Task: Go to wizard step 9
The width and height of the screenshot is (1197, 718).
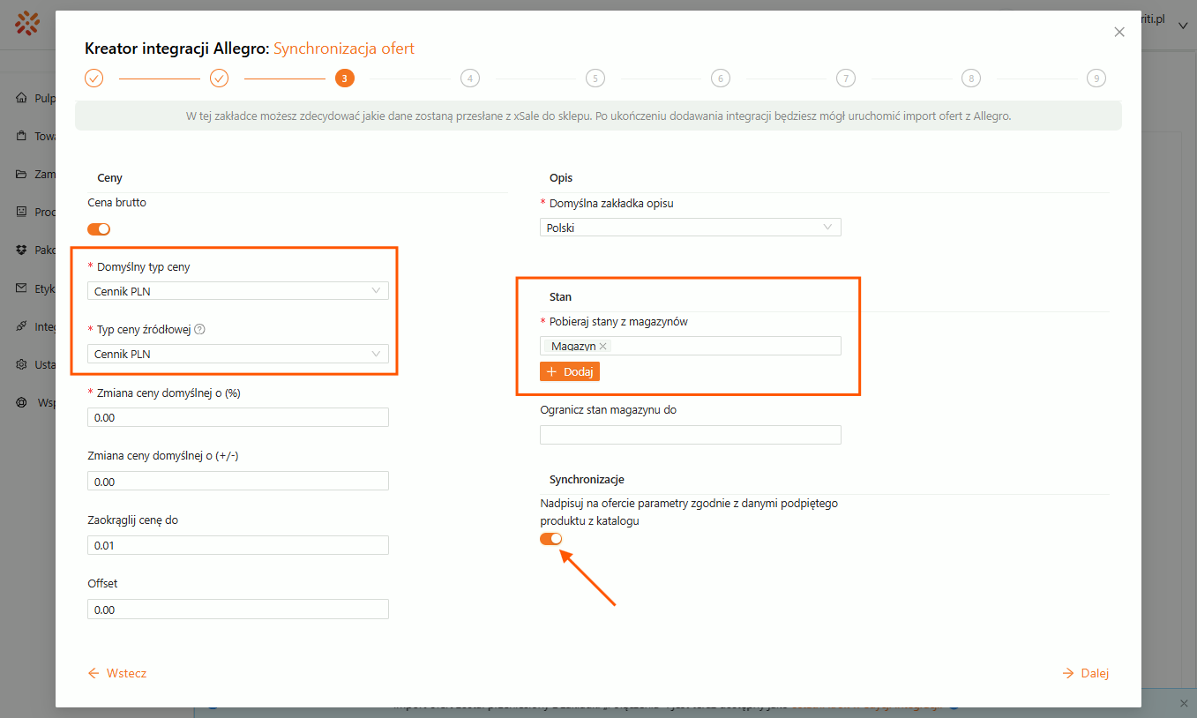Action: pos(1096,79)
